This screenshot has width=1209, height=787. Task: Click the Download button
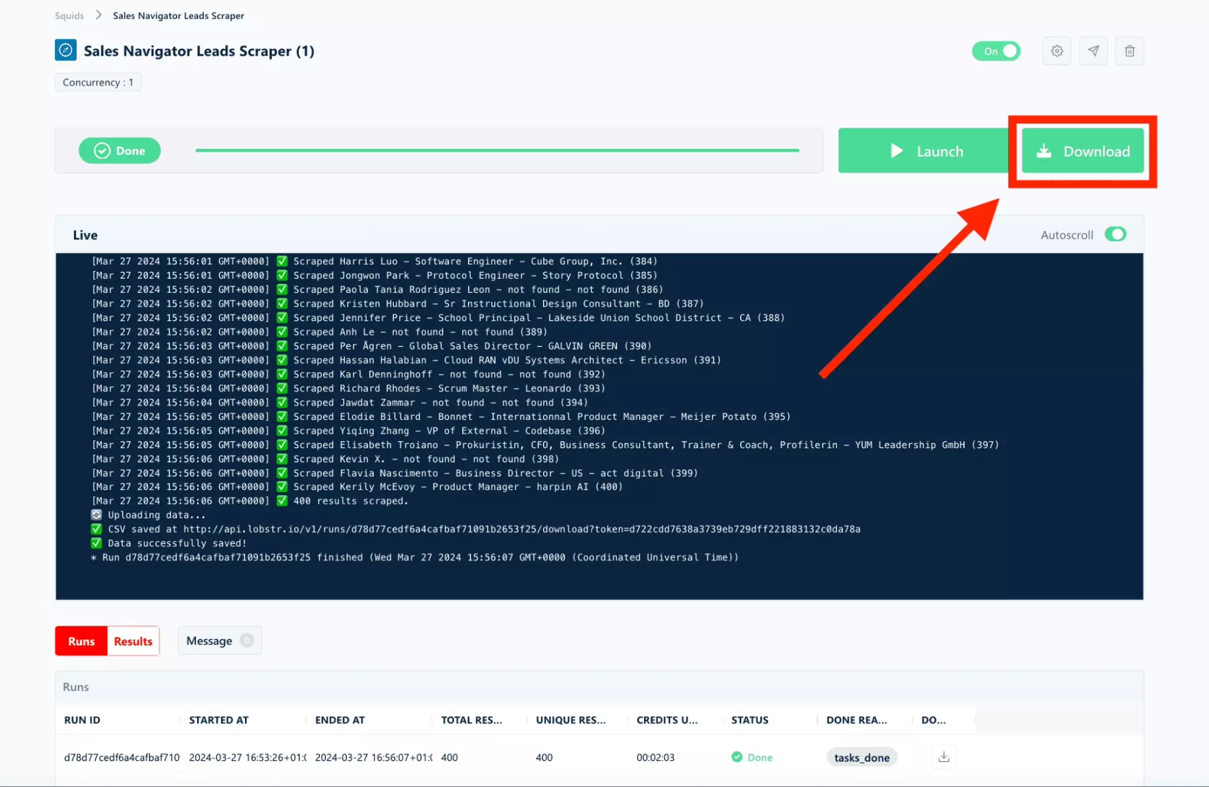(x=1082, y=151)
